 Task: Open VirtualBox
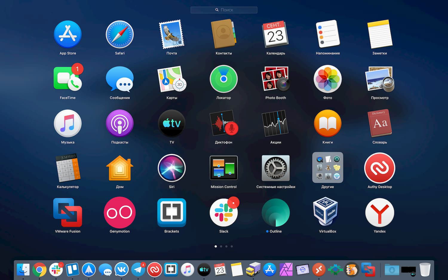click(327, 212)
